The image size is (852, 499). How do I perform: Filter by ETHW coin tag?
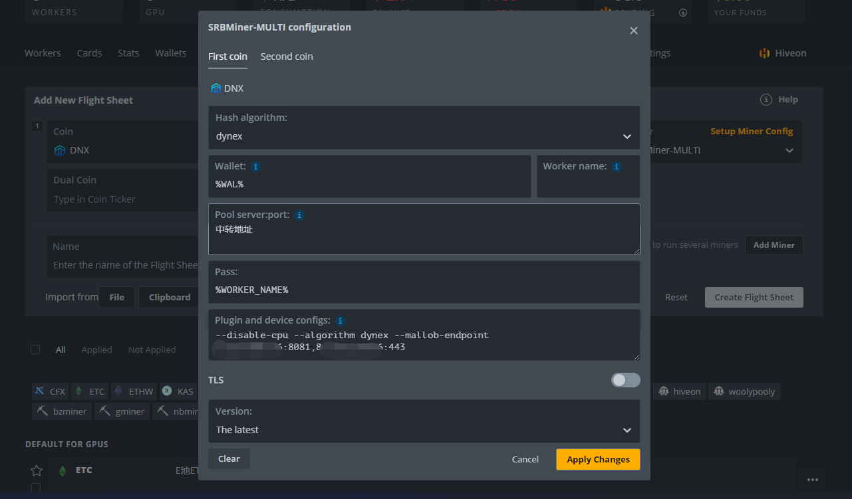134,391
